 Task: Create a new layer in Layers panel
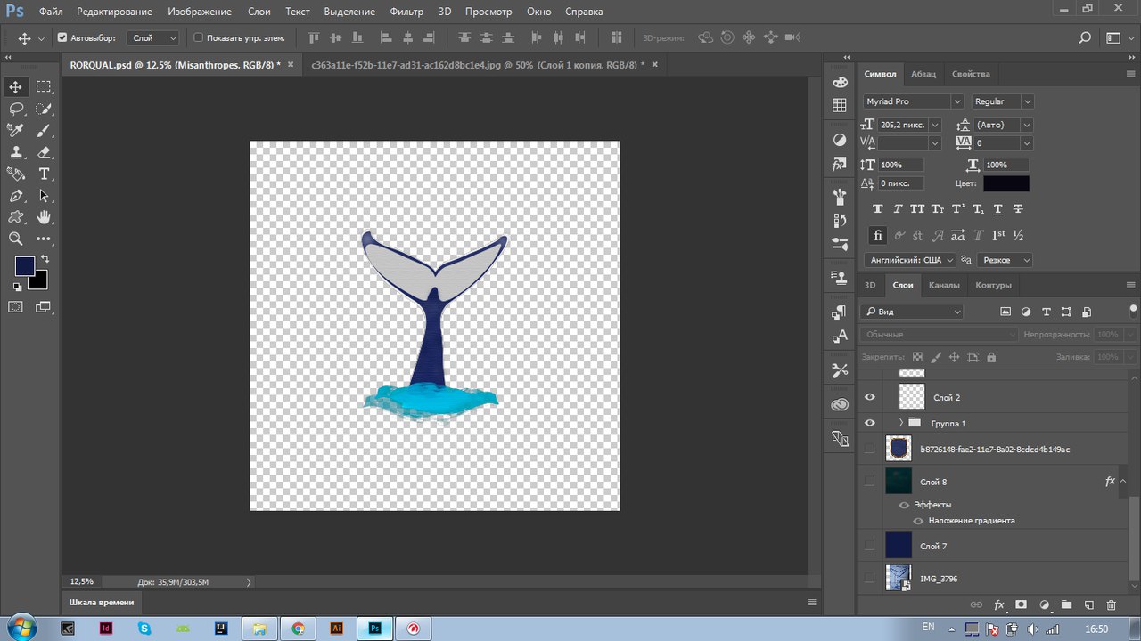point(1088,604)
